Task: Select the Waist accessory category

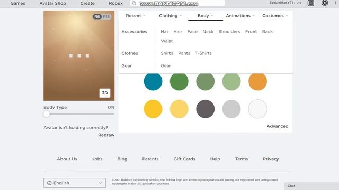Action: pyautogui.click(x=167, y=41)
